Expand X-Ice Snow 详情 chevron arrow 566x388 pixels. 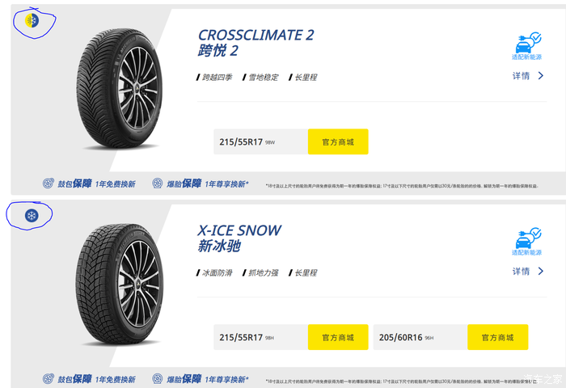pyautogui.click(x=541, y=272)
